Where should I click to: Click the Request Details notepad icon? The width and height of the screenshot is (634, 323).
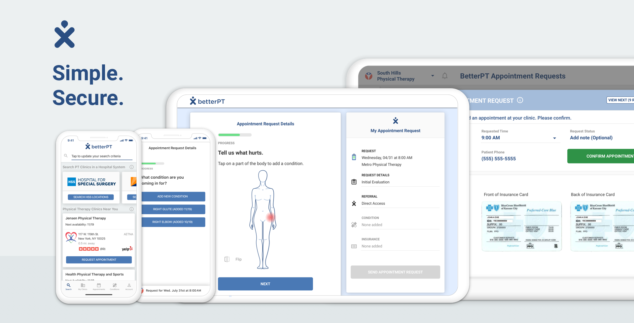click(x=354, y=182)
